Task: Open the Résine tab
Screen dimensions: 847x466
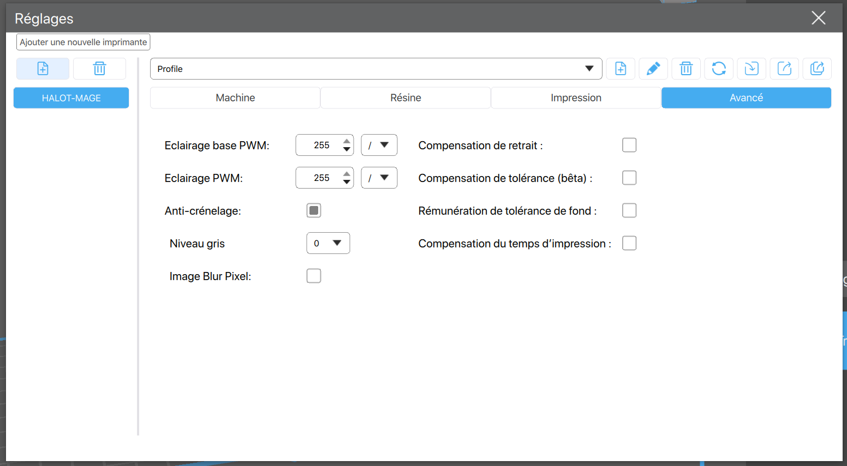Action: [x=405, y=98]
